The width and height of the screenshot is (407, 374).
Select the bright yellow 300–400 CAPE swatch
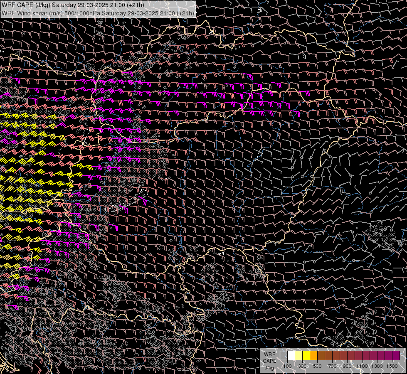306,355
